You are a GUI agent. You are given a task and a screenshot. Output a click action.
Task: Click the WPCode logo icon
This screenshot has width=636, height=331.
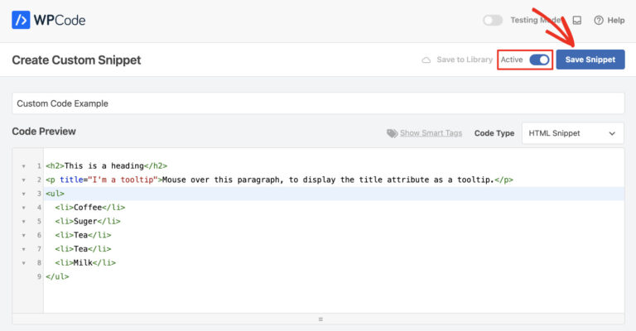click(x=21, y=20)
